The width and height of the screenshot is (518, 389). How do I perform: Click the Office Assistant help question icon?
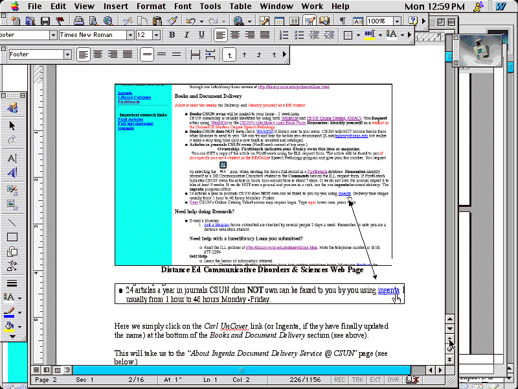(x=412, y=21)
